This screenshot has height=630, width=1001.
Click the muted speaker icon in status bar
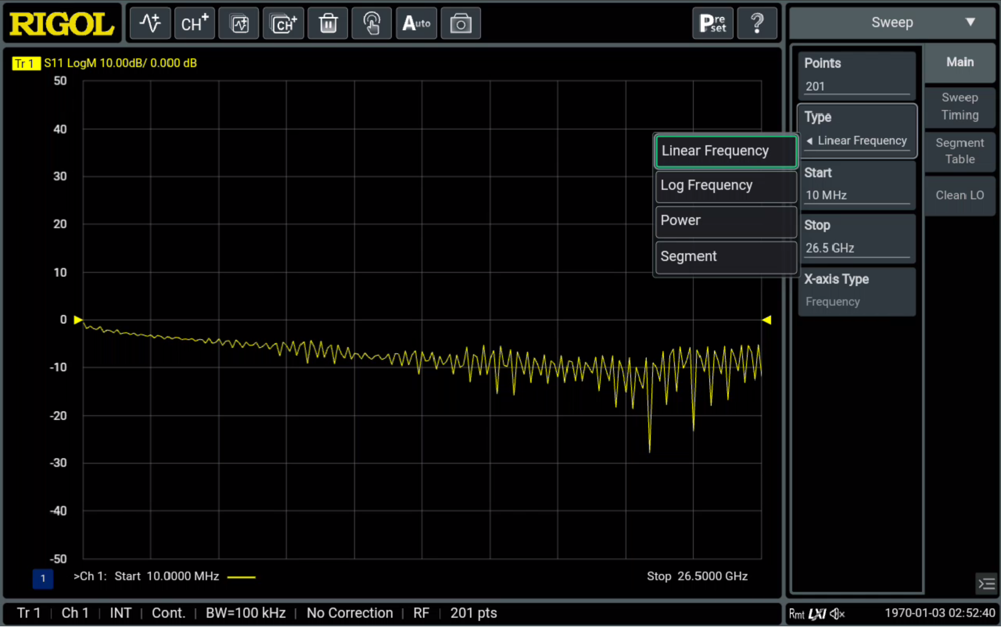(837, 614)
